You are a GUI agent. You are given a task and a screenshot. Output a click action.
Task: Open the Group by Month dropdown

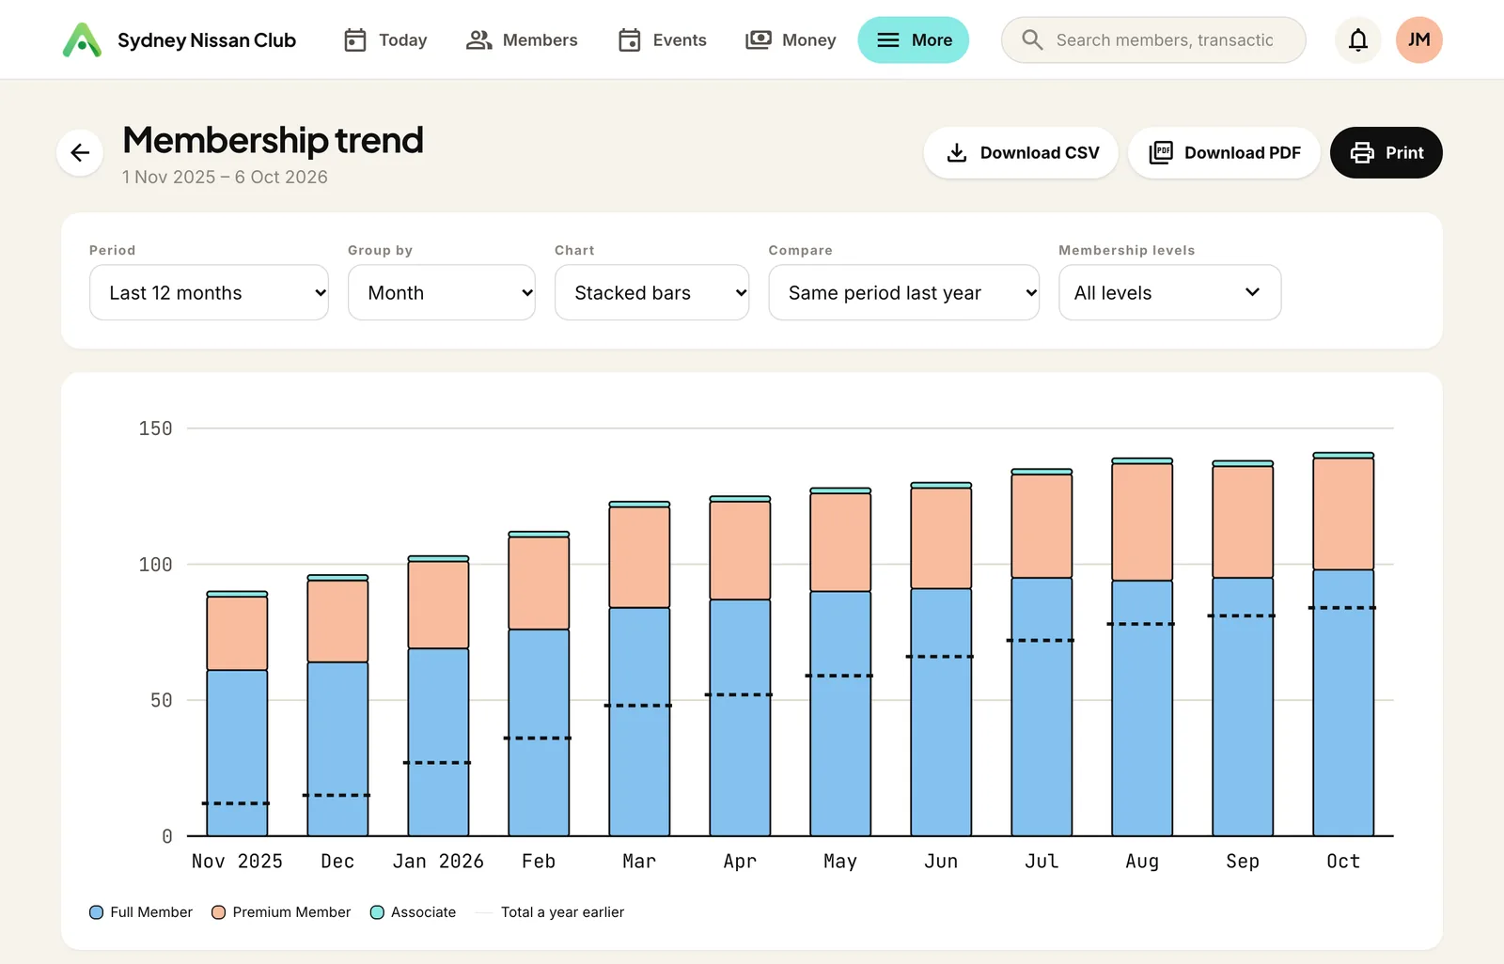(x=442, y=292)
